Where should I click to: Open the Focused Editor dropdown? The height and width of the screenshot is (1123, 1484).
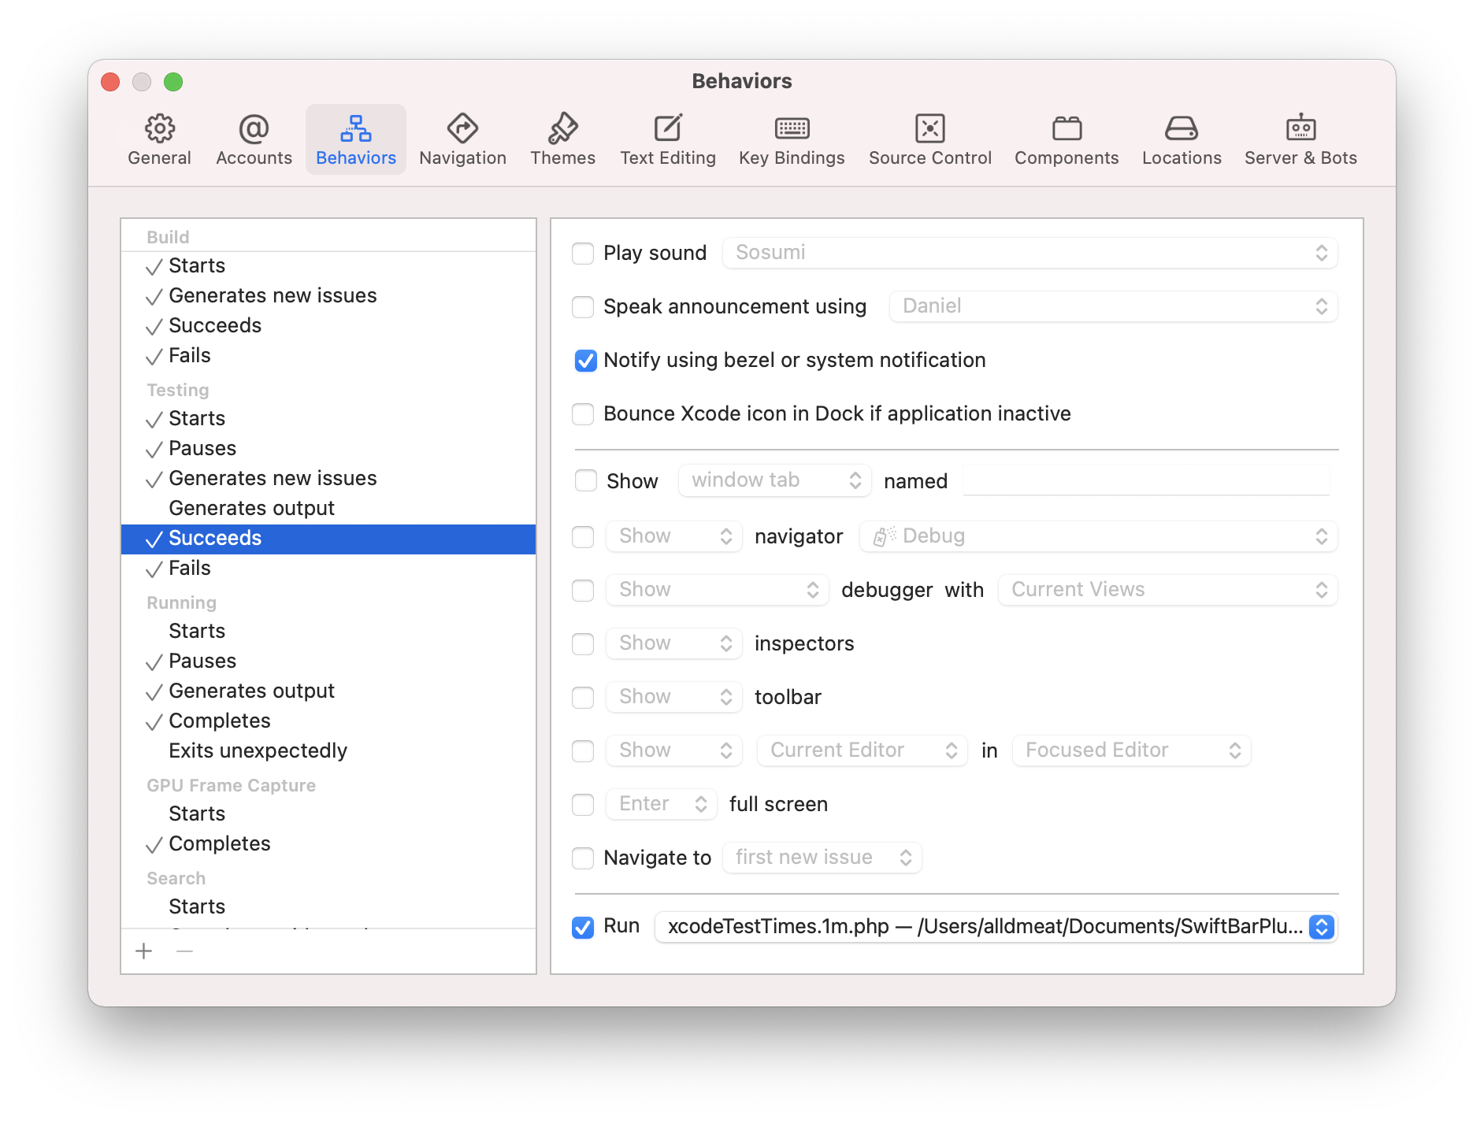[x=1131, y=751]
